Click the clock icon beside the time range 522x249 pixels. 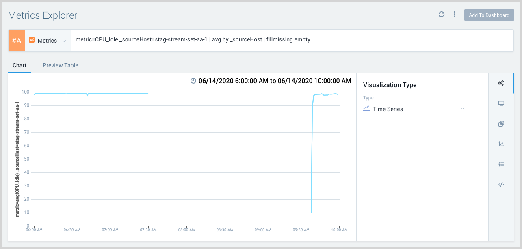pos(193,81)
